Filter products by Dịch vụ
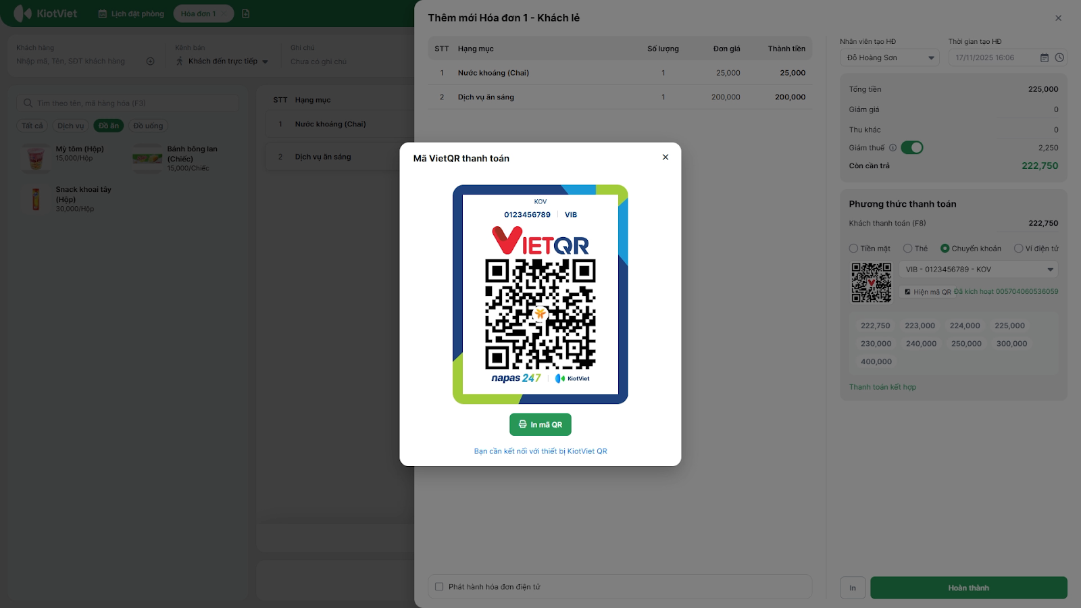Image resolution: width=1081 pixels, height=608 pixels. coord(71,126)
